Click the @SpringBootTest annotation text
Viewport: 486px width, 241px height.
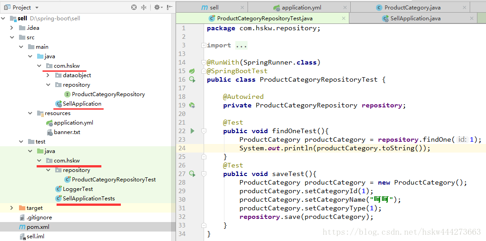tap(237, 71)
